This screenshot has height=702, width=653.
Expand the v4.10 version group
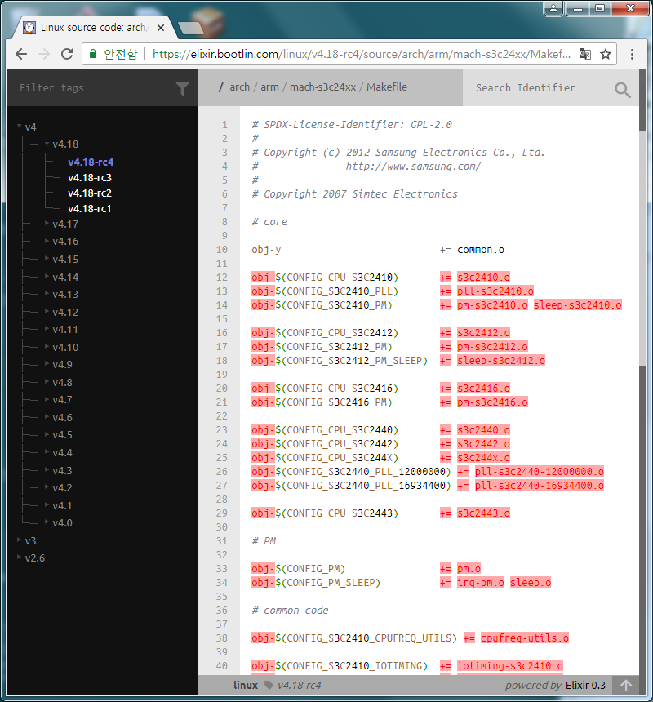[x=47, y=347]
